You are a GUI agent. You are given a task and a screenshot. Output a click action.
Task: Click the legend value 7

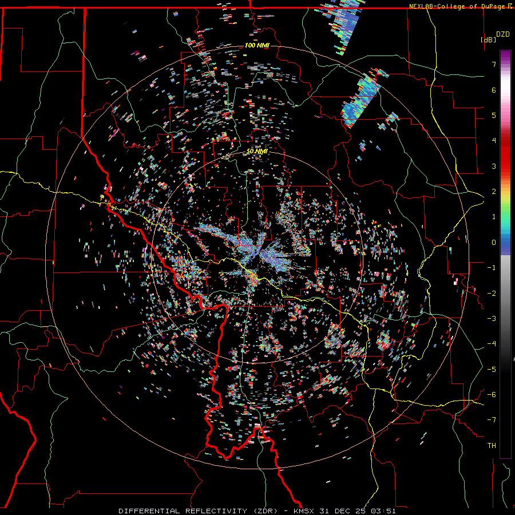tap(494, 64)
